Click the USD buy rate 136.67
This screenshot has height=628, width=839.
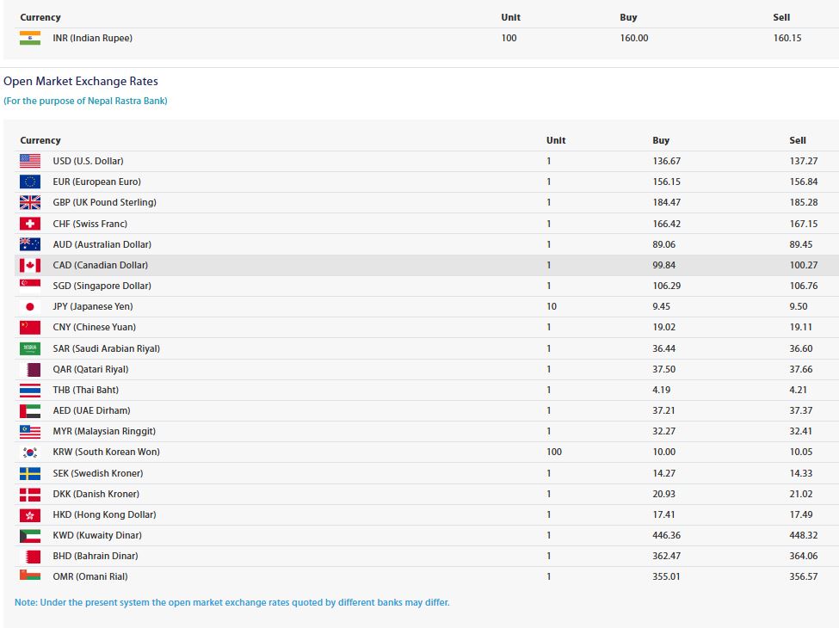pos(666,161)
